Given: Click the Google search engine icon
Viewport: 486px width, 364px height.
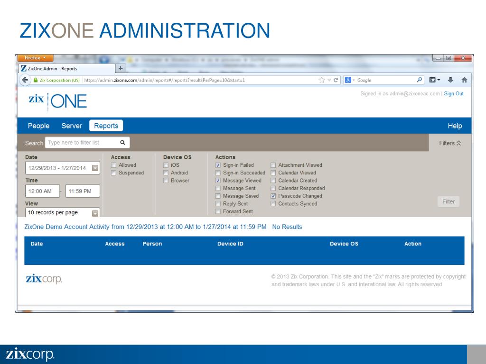Looking at the screenshot, I should 348,80.
